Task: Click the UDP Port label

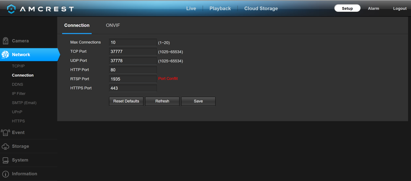Action: tap(79, 61)
